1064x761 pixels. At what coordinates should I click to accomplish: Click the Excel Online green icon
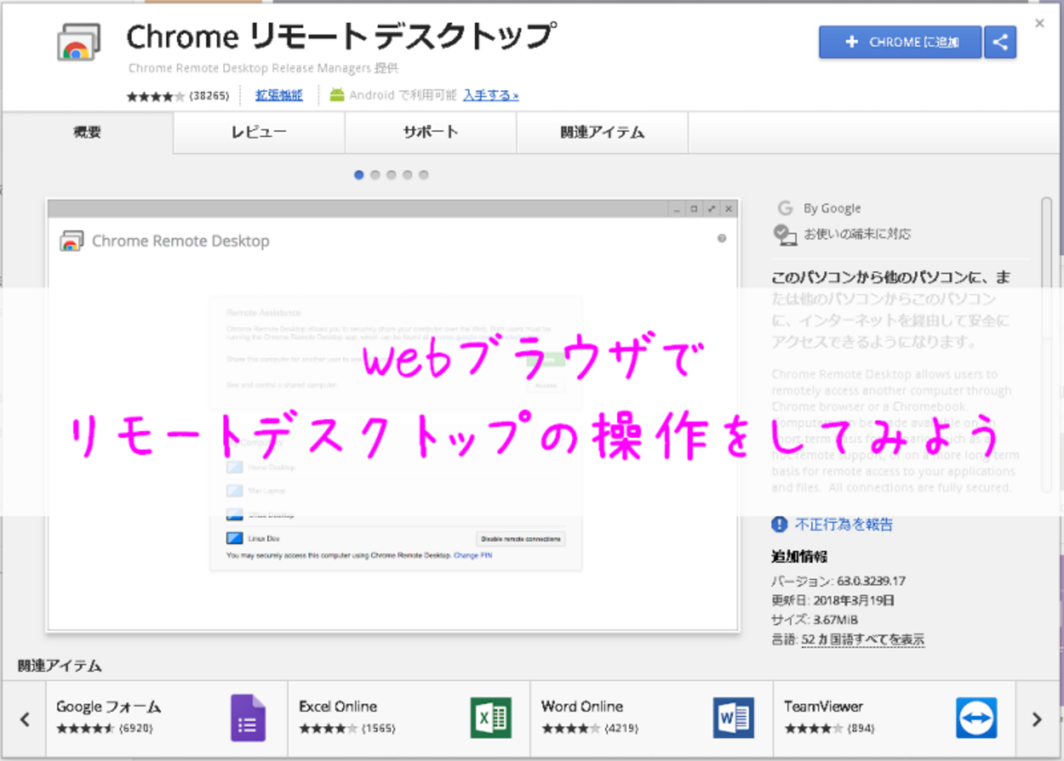coord(491,718)
